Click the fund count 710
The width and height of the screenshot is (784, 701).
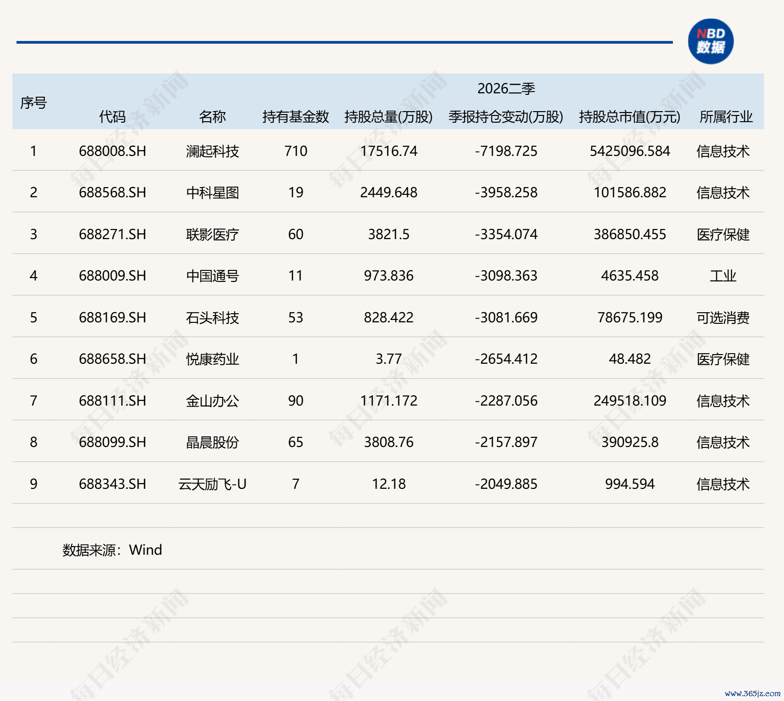click(296, 151)
